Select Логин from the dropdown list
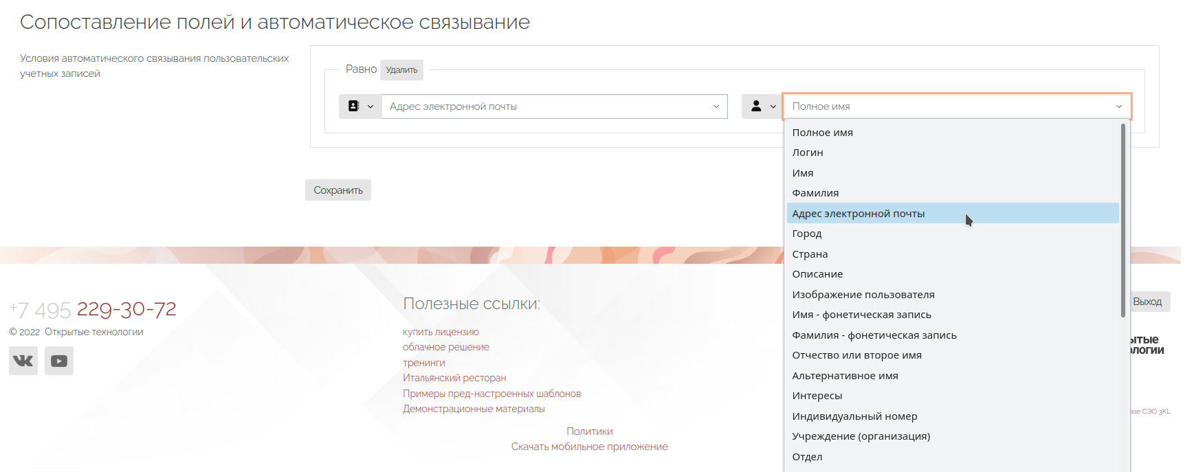This screenshot has height=472, width=1194. point(808,153)
